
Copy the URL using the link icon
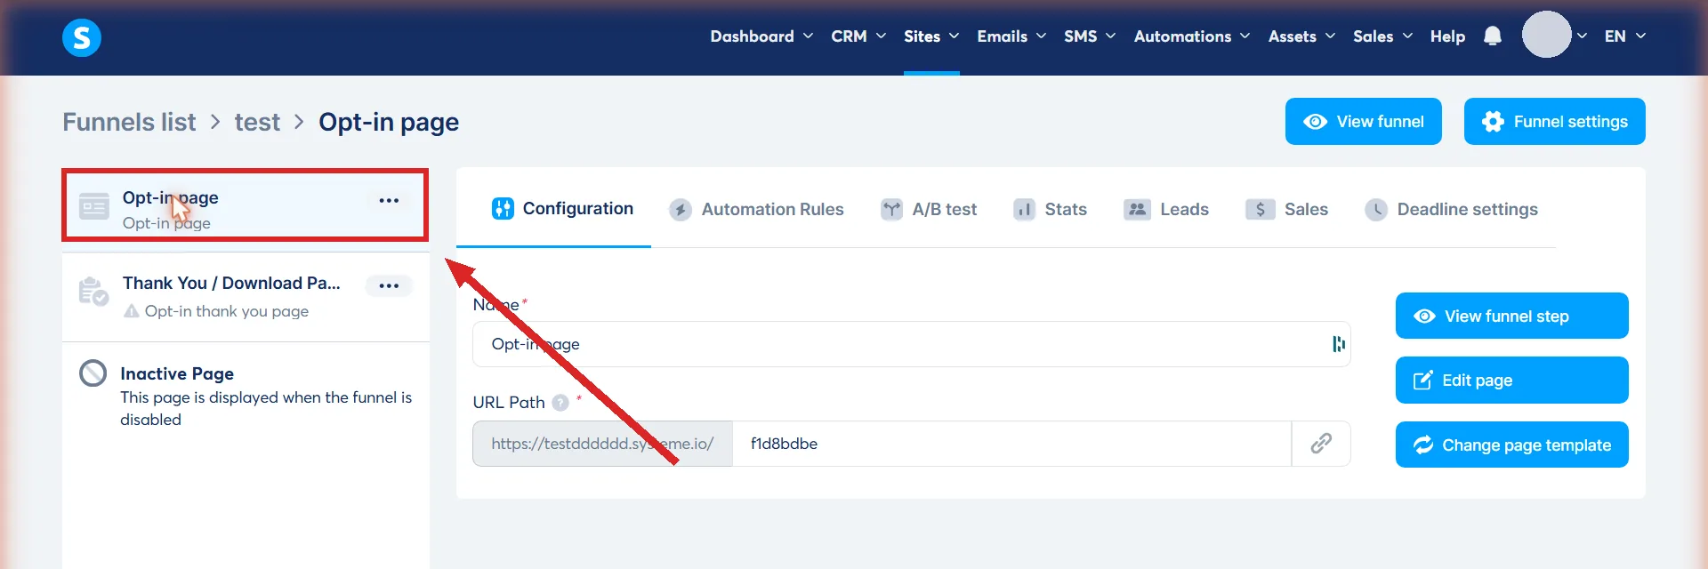(1321, 444)
